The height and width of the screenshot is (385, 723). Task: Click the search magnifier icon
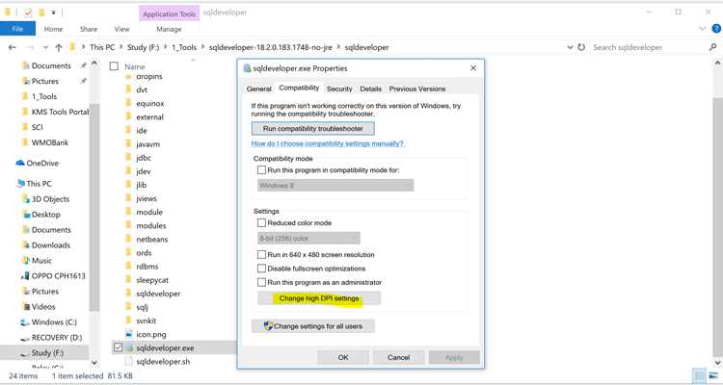click(712, 47)
